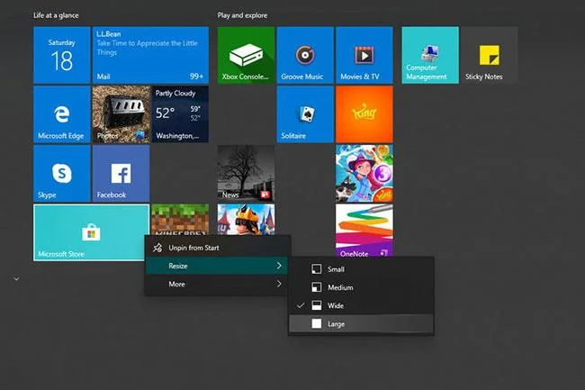The width and height of the screenshot is (585, 390).
Task: Open the Resize submenu entry
Action: 217,266
